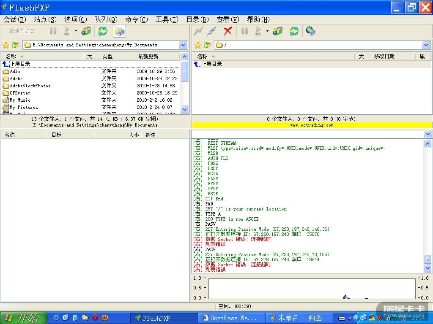Go up one folder using local up-arrow icon
The width and height of the screenshot is (433, 324).
pyautogui.click(x=16, y=45)
